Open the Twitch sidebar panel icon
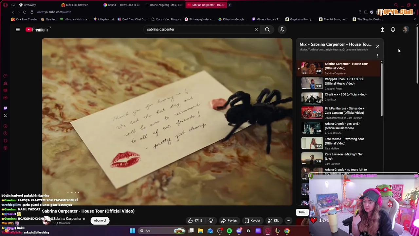Screen dimensions: 419x236 pyautogui.click(x=5, y=108)
